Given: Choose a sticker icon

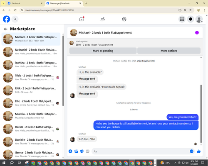Looking at the screenshot, I should point(82,151).
